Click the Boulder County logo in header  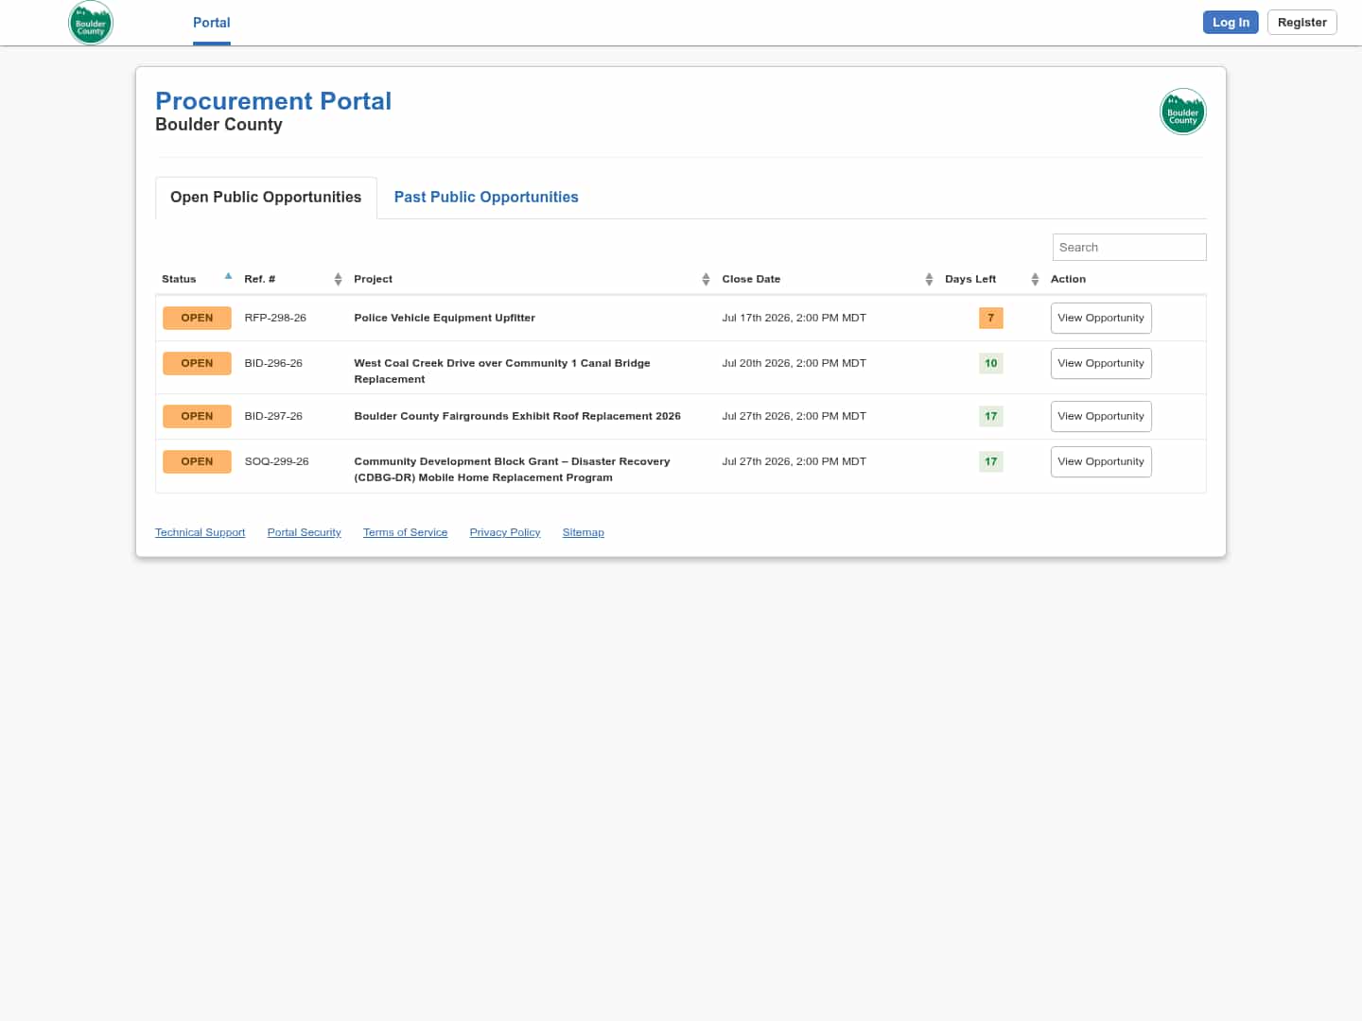91,23
